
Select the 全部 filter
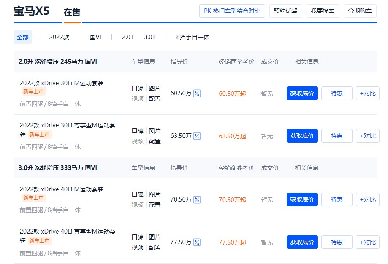[x=23, y=37]
